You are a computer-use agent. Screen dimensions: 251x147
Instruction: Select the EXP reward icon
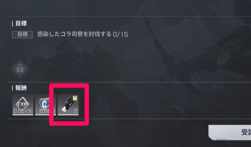pos(23,105)
